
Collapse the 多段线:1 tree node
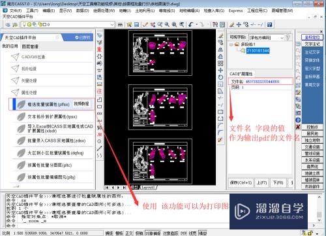231,44
